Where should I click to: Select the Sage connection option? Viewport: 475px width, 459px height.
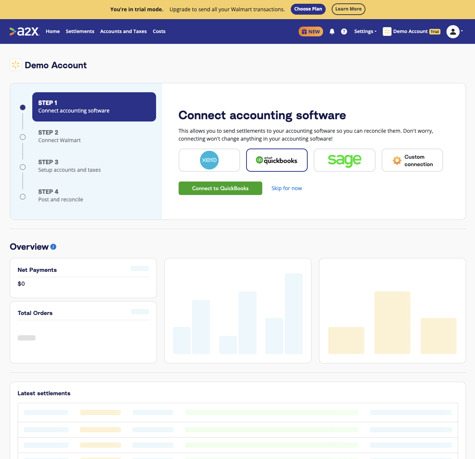(344, 160)
